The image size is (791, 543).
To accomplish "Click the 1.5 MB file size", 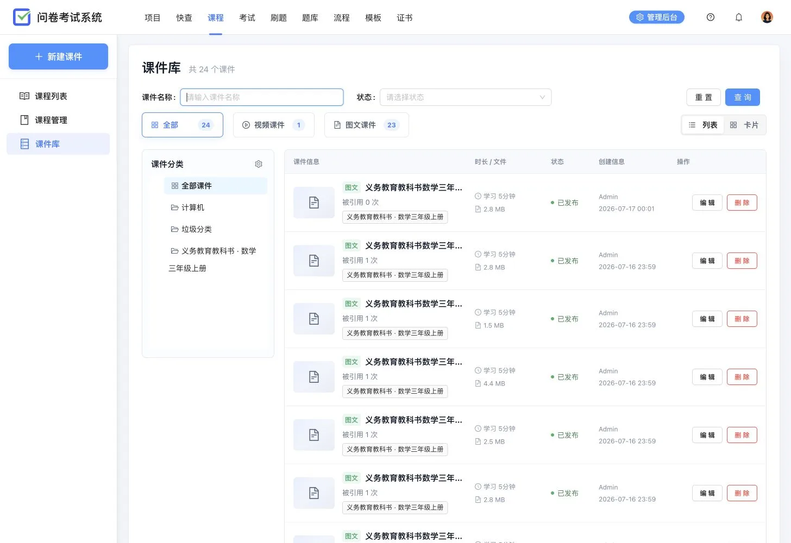I will (494, 325).
